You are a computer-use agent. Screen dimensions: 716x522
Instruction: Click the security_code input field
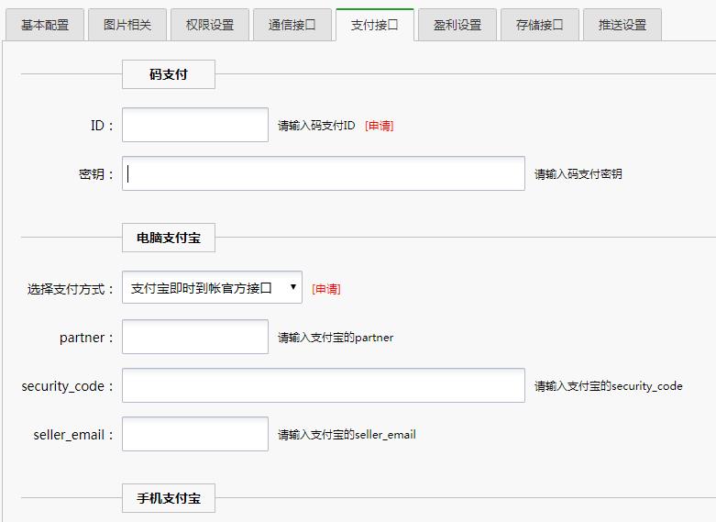pos(324,385)
